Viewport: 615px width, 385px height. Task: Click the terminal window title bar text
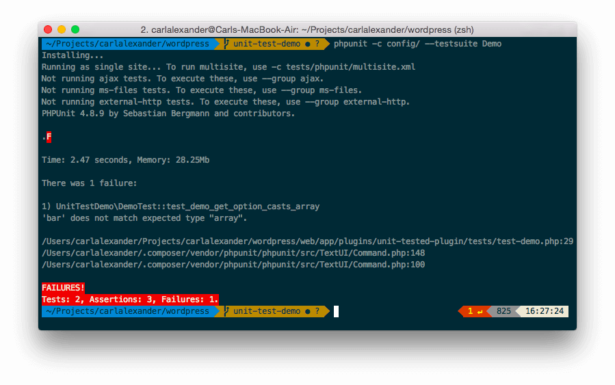(307, 30)
